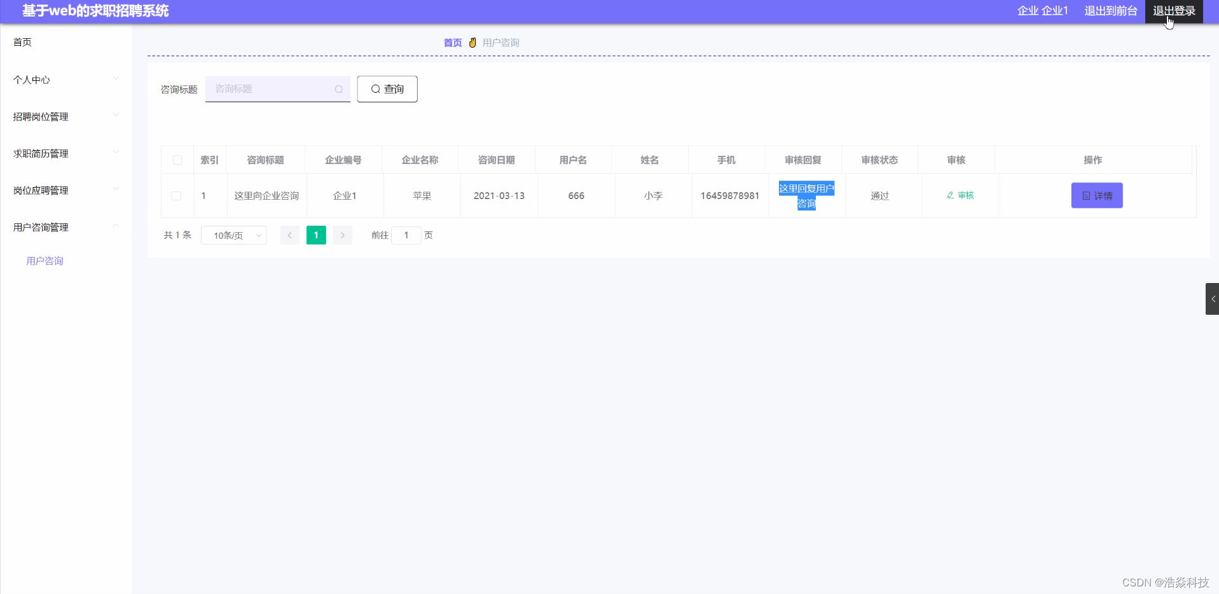
Task: Select the edit pen icon beside 审核
Action: tap(950, 195)
